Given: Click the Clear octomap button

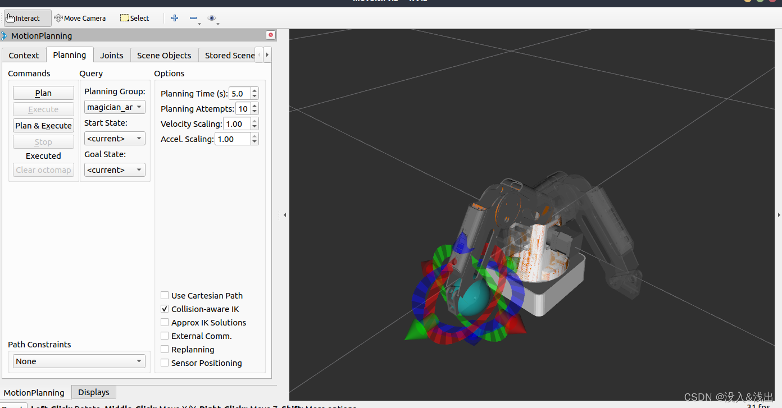Looking at the screenshot, I should (x=43, y=169).
